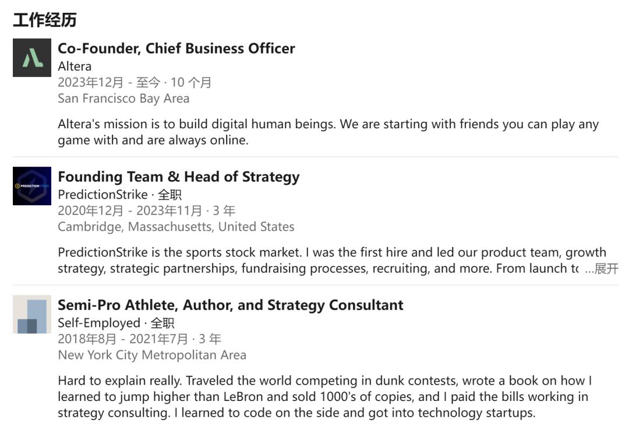629x433 pixels.
Task: Click Altera's mission description paragraph
Action: tap(328, 132)
